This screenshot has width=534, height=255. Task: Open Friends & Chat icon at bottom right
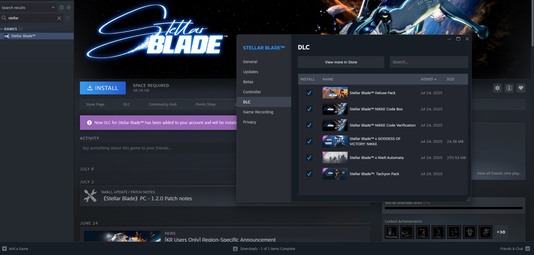pos(528,249)
